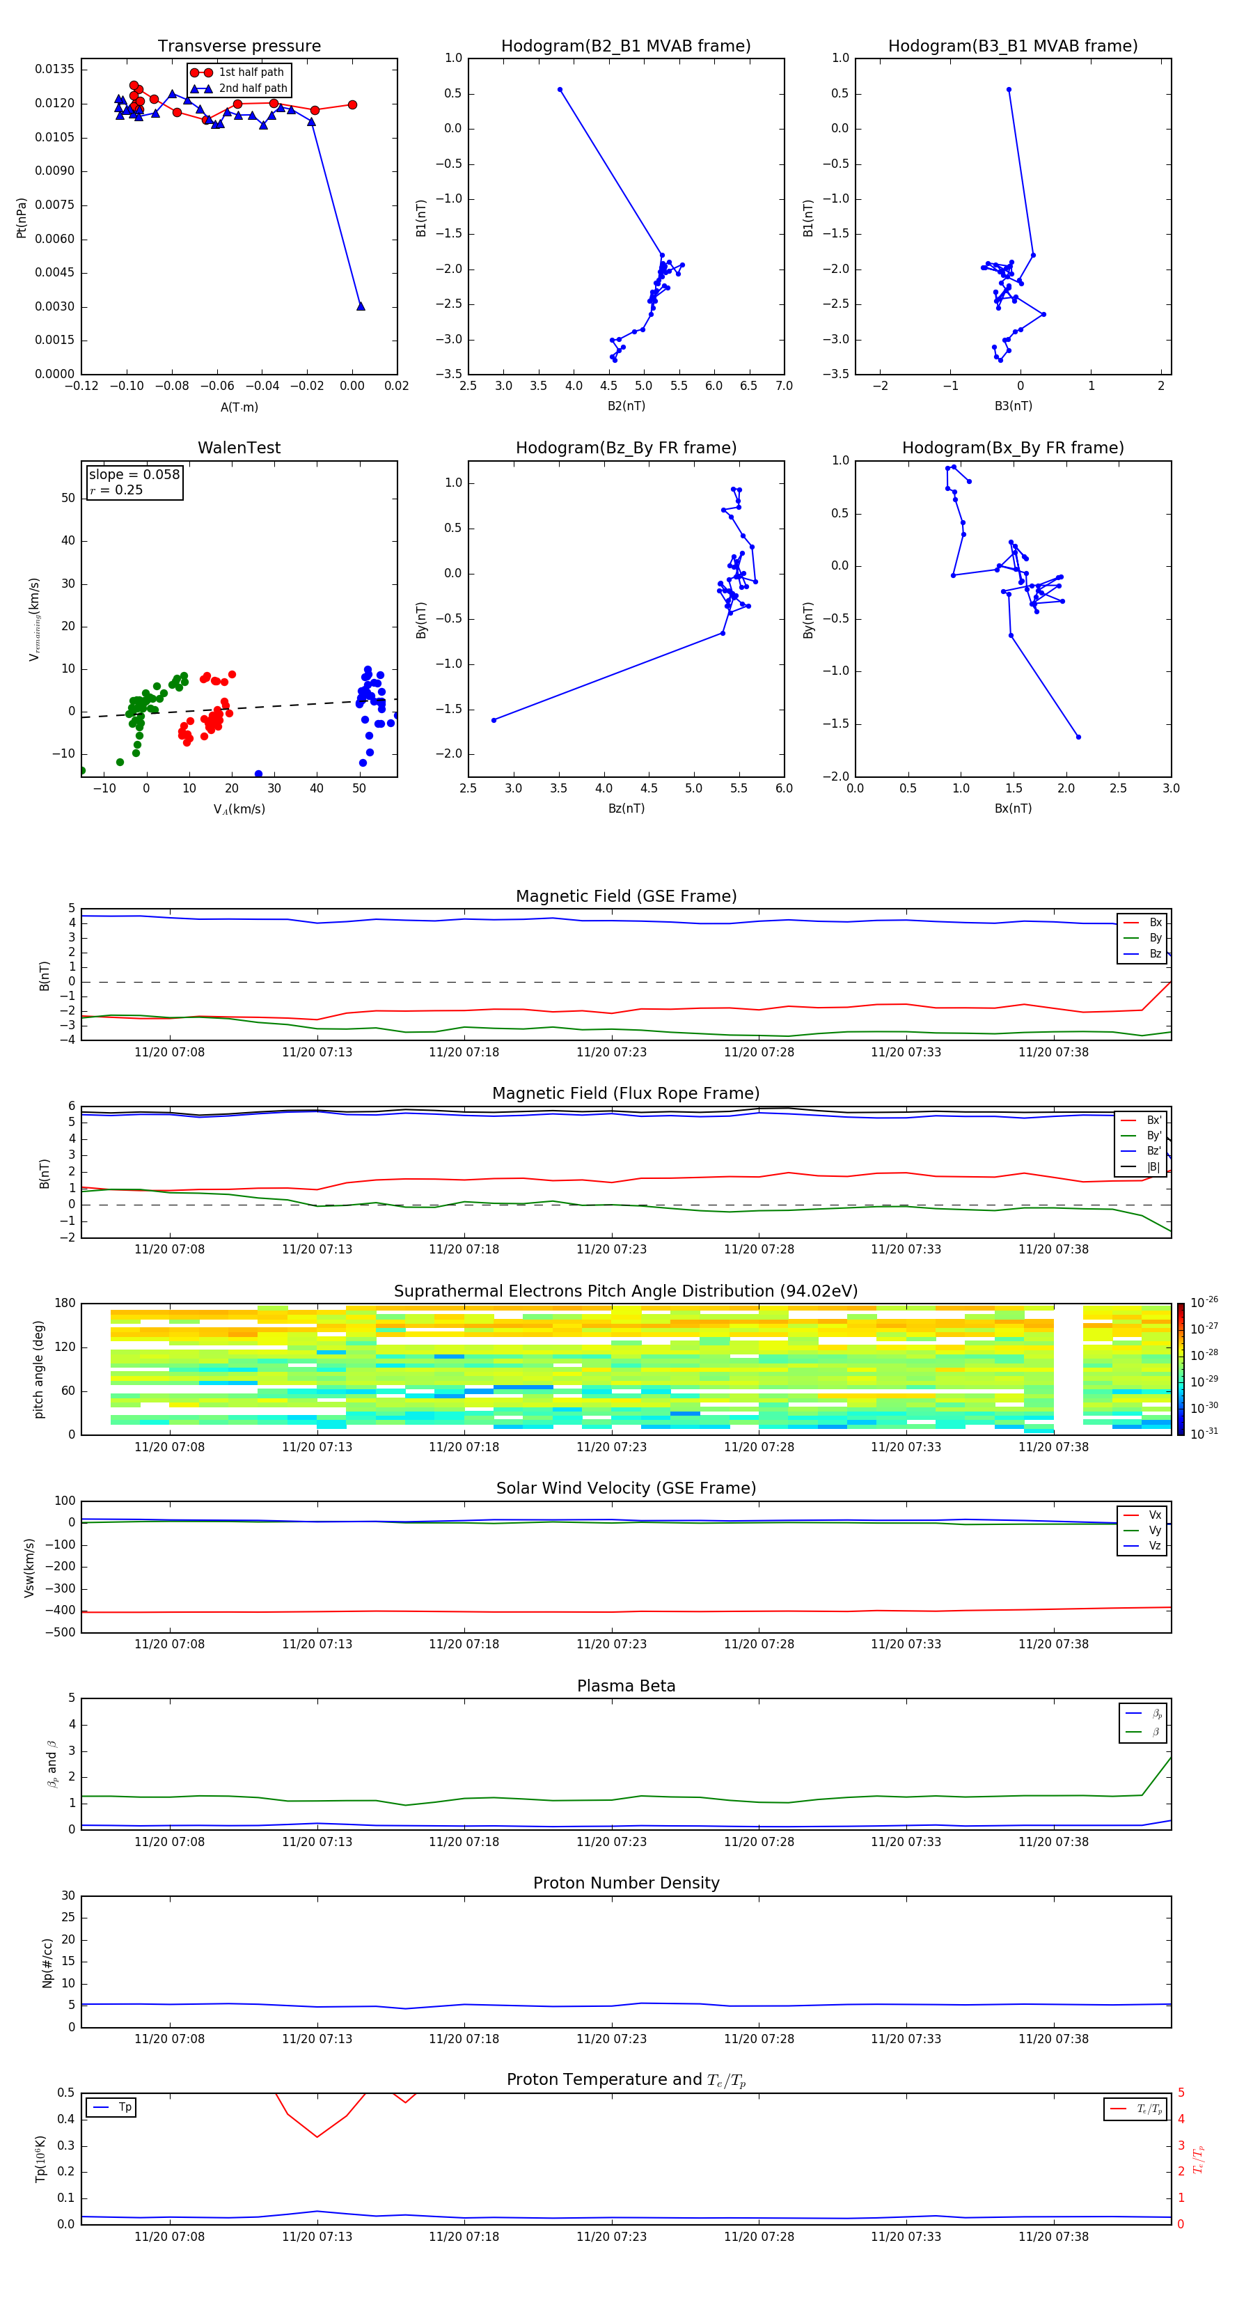Click the "Solar Wind Velocity (GSE Frame)" title
This screenshot has height=2298, width=1253.
626,1488
